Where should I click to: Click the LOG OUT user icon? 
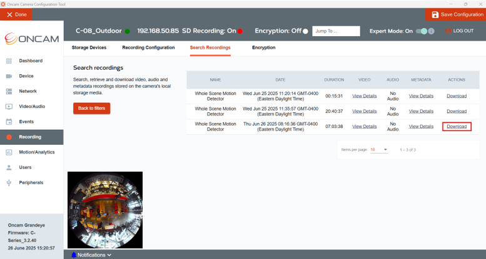click(448, 31)
